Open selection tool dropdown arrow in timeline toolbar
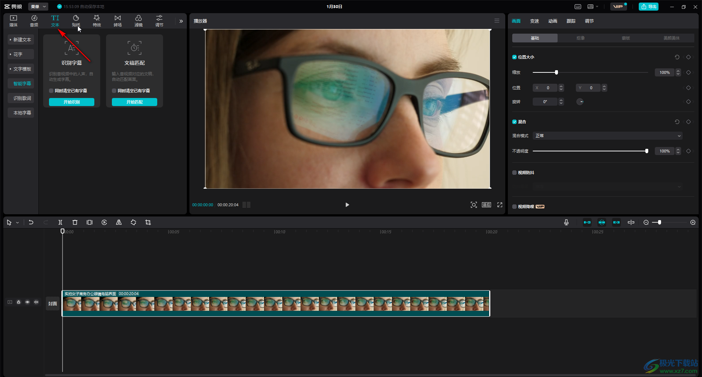Image resolution: width=702 pixels, height=377 pixels. click(x=17, y=223)
